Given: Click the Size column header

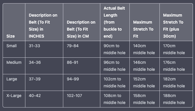Looking at the screenshot, I should click(x=14, y=22).
